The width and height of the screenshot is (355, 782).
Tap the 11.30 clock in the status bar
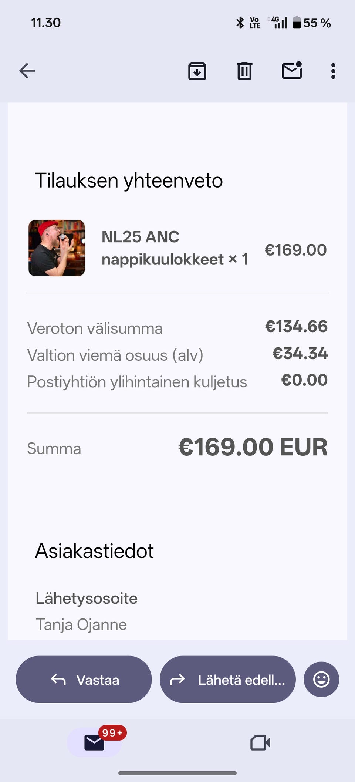tap(46, 23)
